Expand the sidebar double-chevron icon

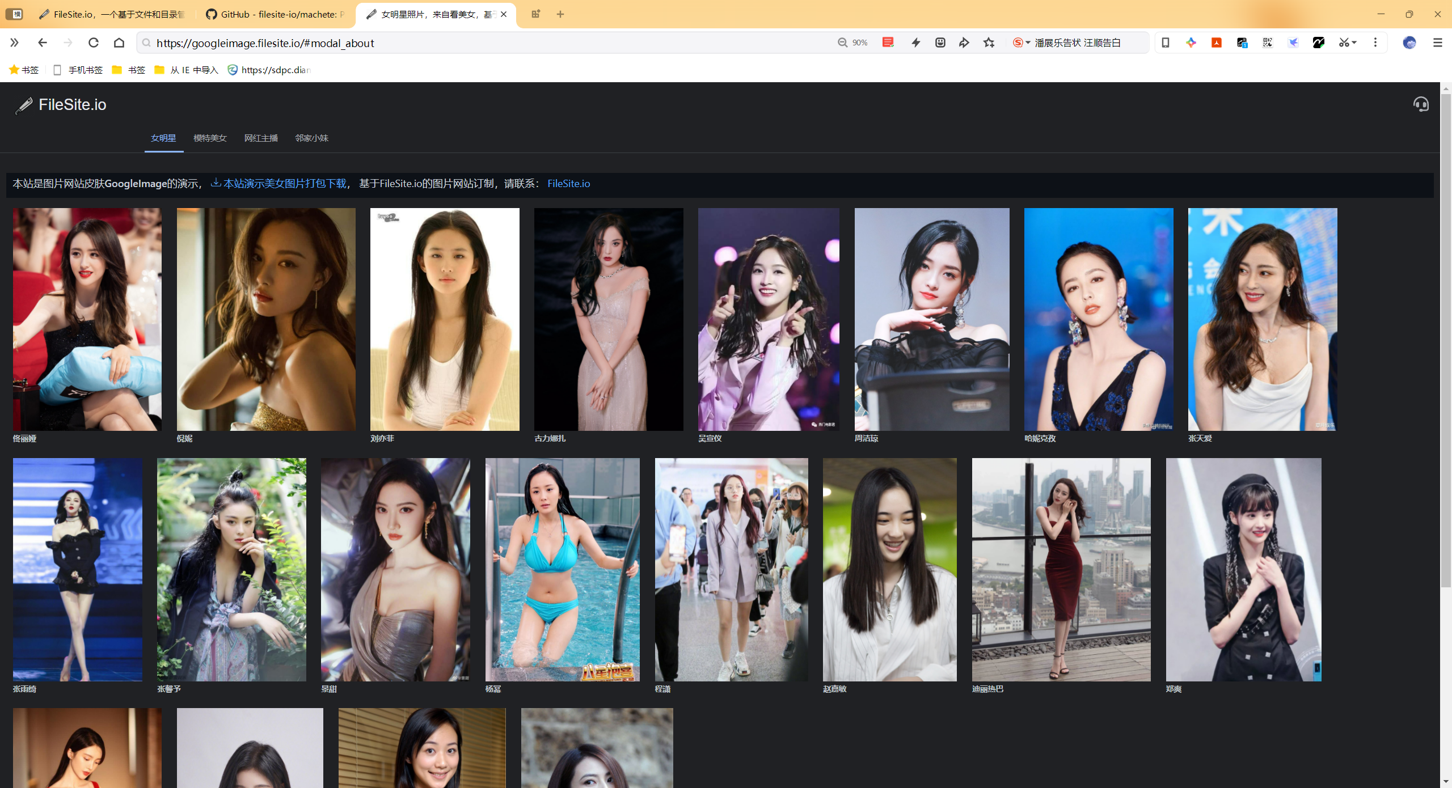[x=14, y=43]
